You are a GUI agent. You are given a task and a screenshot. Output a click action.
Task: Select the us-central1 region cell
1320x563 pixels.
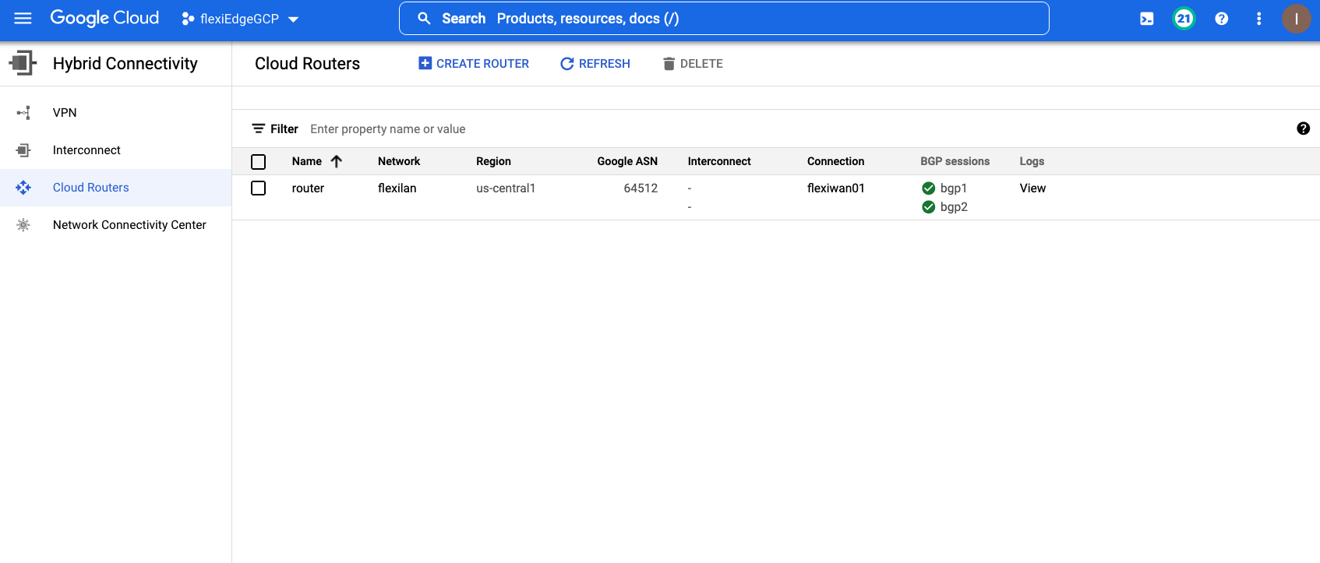tap(506, 188)
